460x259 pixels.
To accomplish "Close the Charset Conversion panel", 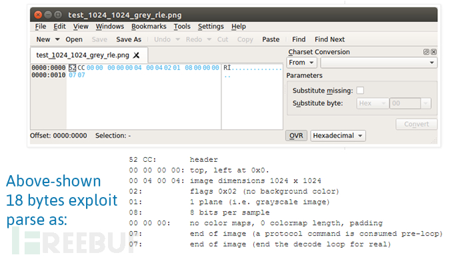I will pyautogui.click(x=433, y=52).
